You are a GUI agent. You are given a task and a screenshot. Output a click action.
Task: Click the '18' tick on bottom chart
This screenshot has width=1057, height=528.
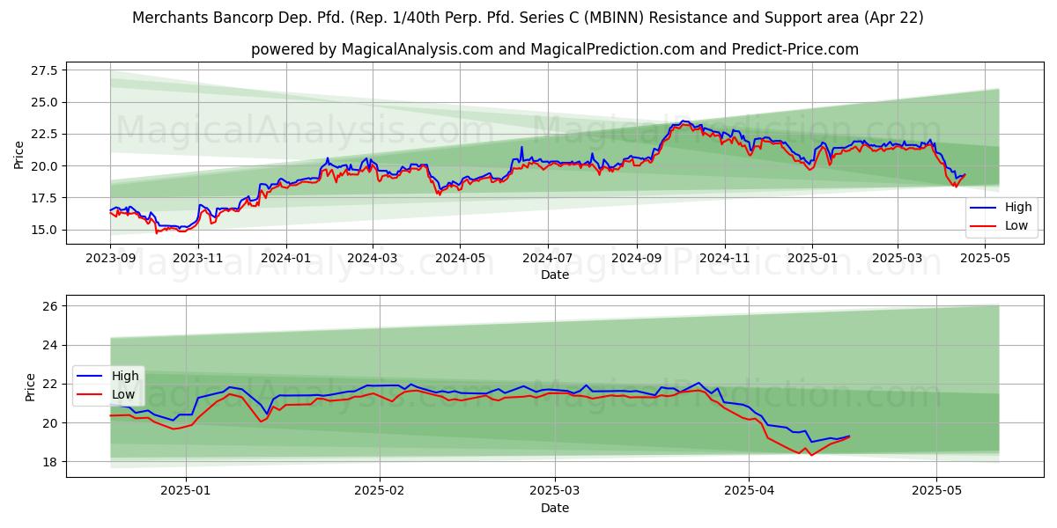click(x=51, y=462)
